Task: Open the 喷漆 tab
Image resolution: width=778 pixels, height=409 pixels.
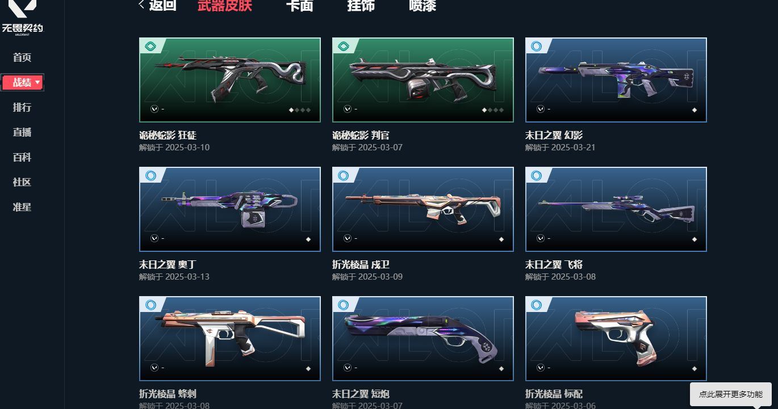Action: point(423,6)
